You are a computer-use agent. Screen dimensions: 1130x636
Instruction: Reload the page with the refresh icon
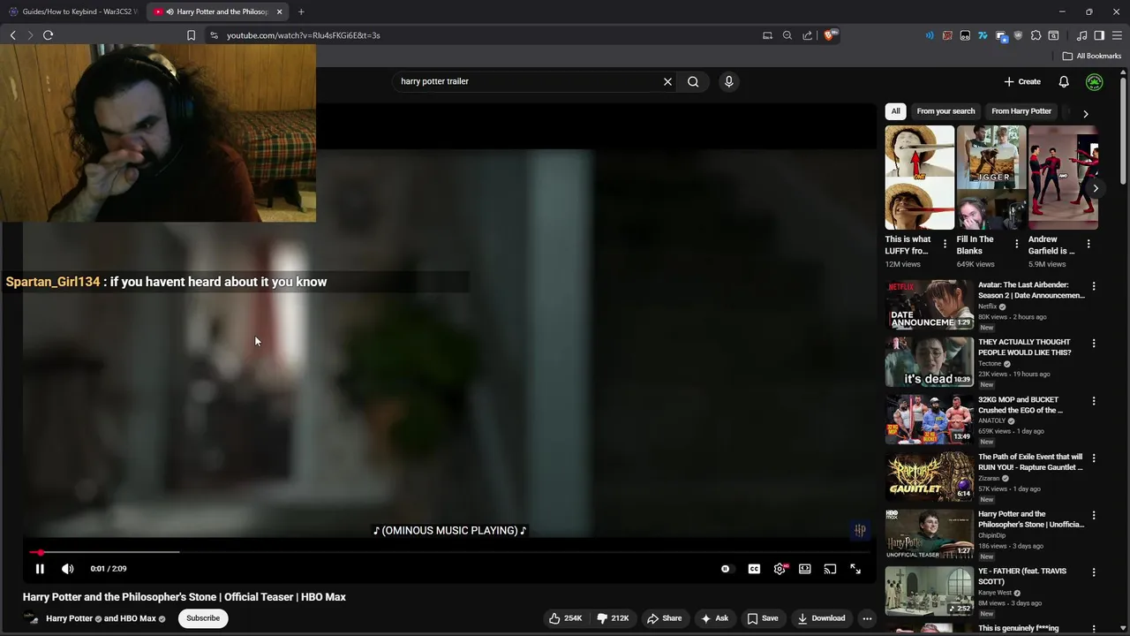[x=48, y=35]
